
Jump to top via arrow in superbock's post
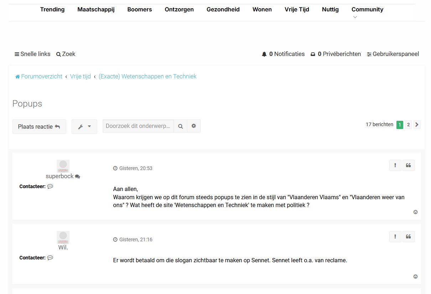pyautogui.click(x=415, y=212)
